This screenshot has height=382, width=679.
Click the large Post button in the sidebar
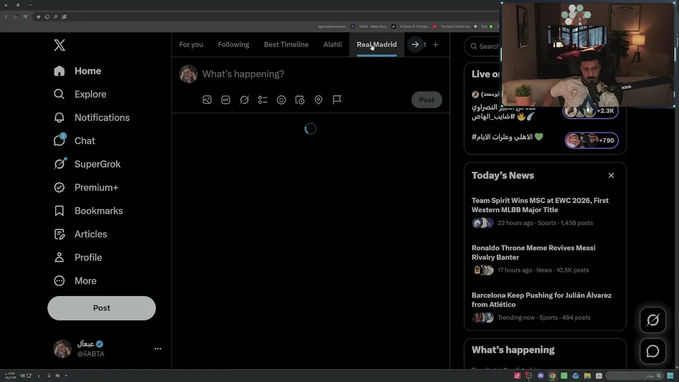click(101, 308)
